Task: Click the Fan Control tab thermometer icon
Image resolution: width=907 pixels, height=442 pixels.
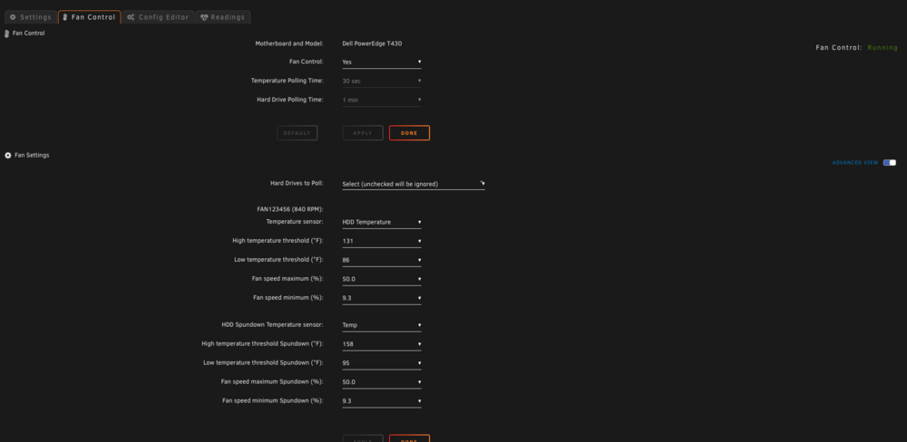Action: [65, 17]
